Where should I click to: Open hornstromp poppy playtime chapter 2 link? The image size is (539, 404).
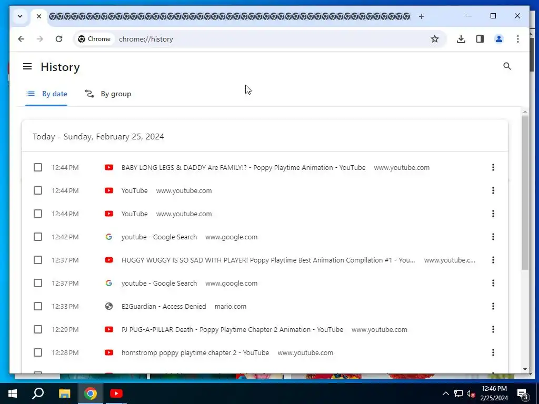click(x=195, y=352)
